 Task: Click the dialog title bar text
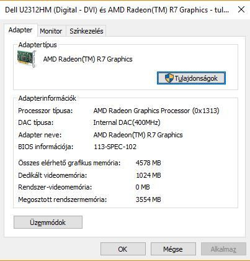tap(117, 10)
